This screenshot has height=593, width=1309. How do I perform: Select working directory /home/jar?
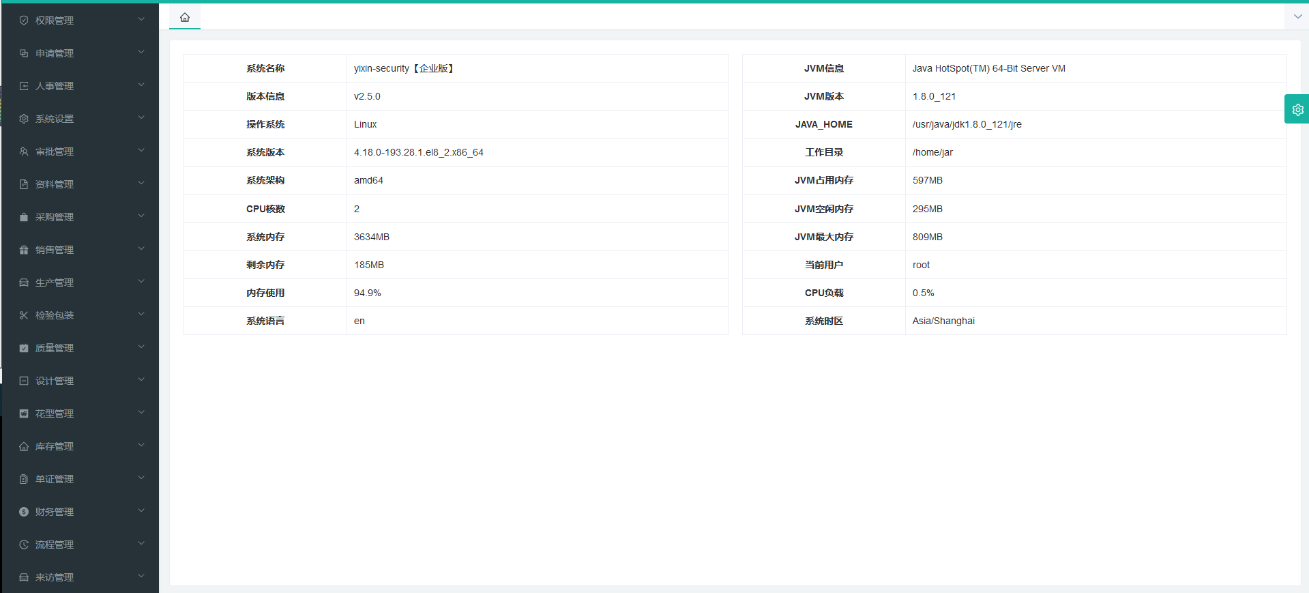pos(932,152)
